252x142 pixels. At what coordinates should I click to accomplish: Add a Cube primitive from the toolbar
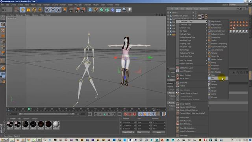click(x=90, y=10)
